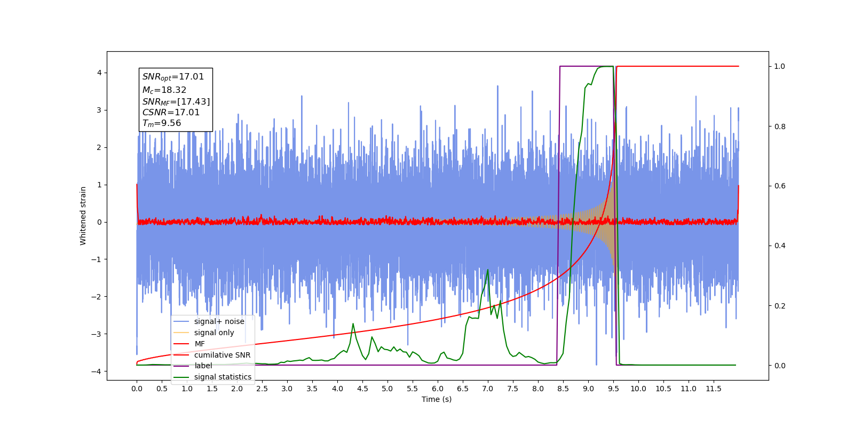Click the right-axis tick label 0.4
854x427 pixels.
780,246
